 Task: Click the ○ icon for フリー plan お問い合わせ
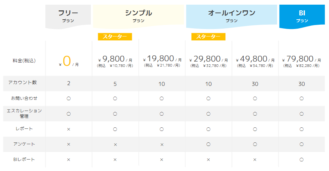pyautogui.click(x=68, y=98)
